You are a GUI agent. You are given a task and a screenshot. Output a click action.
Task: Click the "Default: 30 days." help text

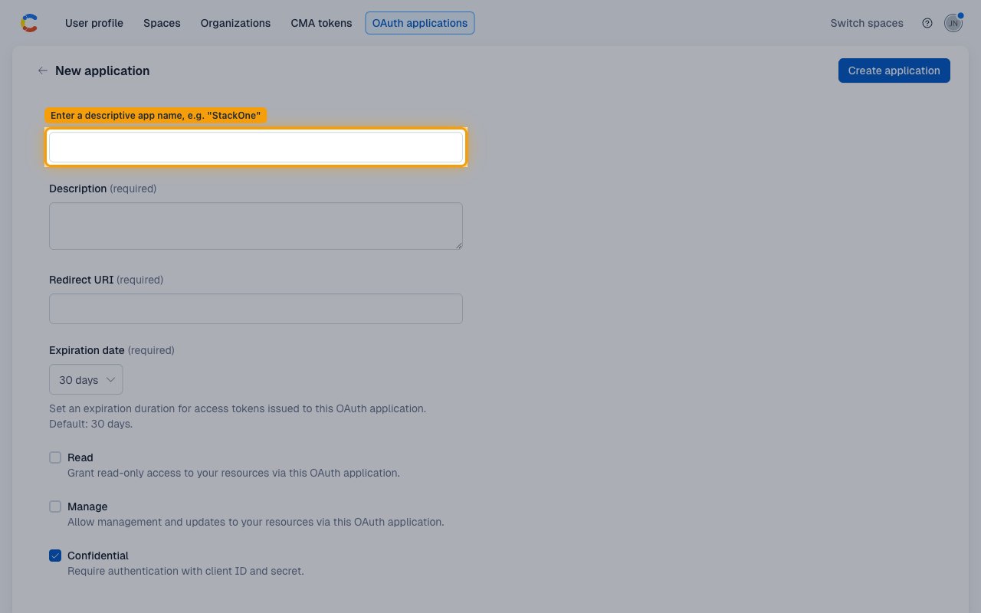point(90,424)
